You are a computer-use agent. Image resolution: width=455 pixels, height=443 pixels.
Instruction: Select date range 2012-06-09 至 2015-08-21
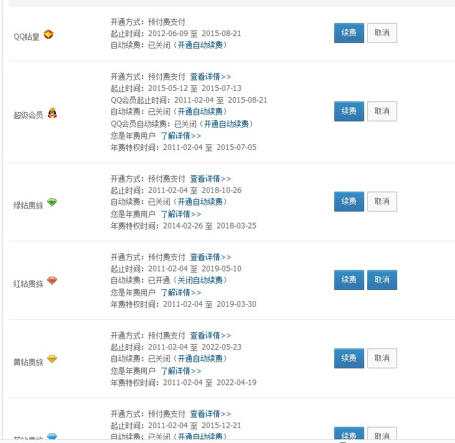click(194, 34)
